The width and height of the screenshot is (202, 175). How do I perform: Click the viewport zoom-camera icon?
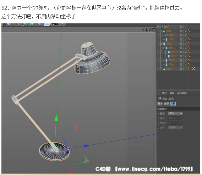point(147,30)
